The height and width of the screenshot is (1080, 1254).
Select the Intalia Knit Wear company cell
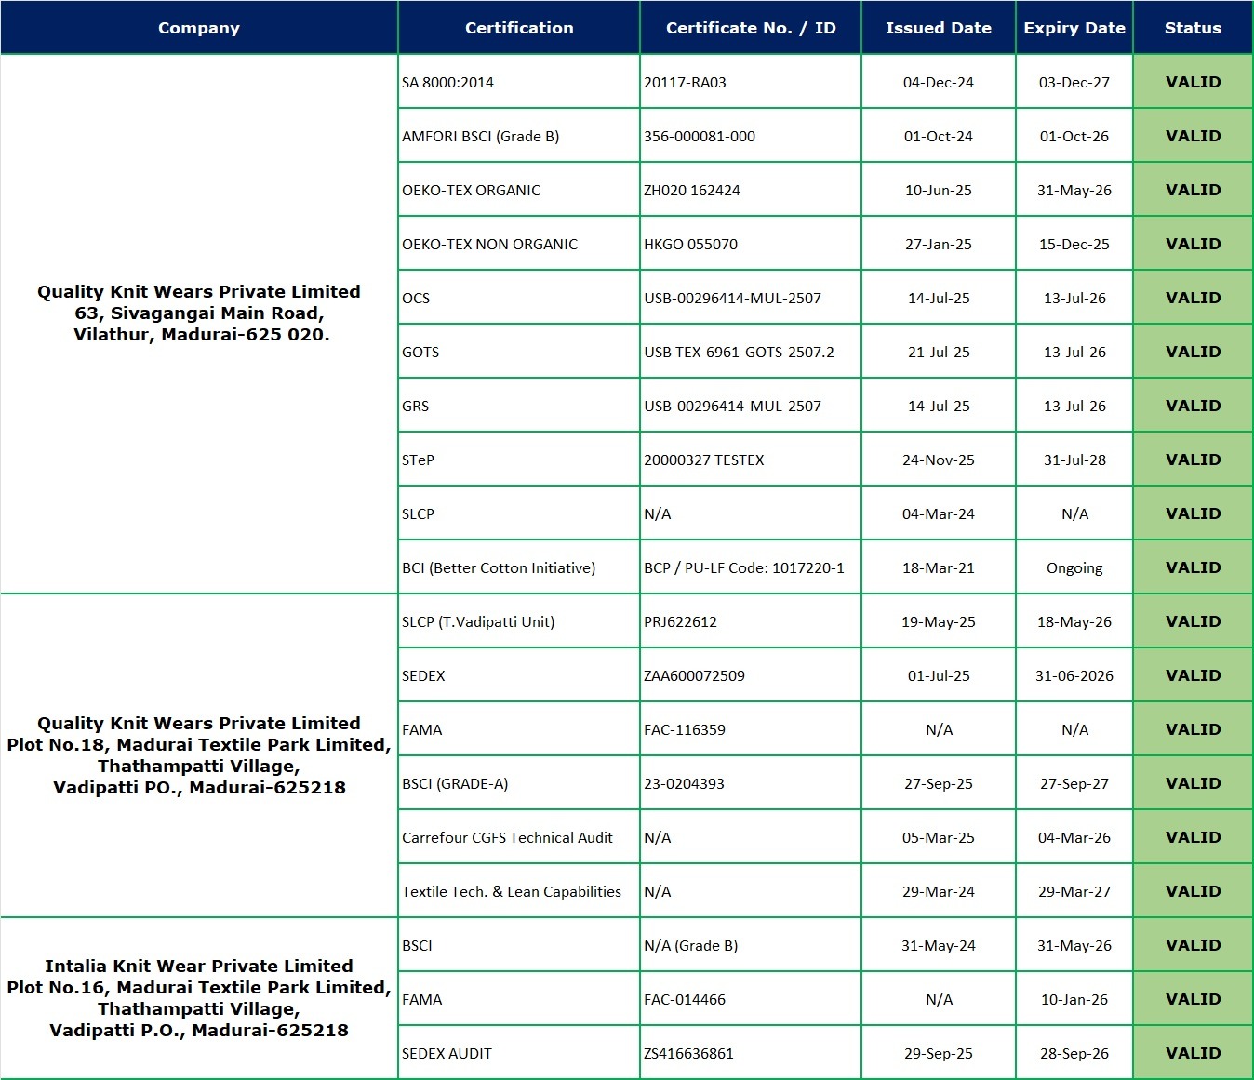click(199, 998)
